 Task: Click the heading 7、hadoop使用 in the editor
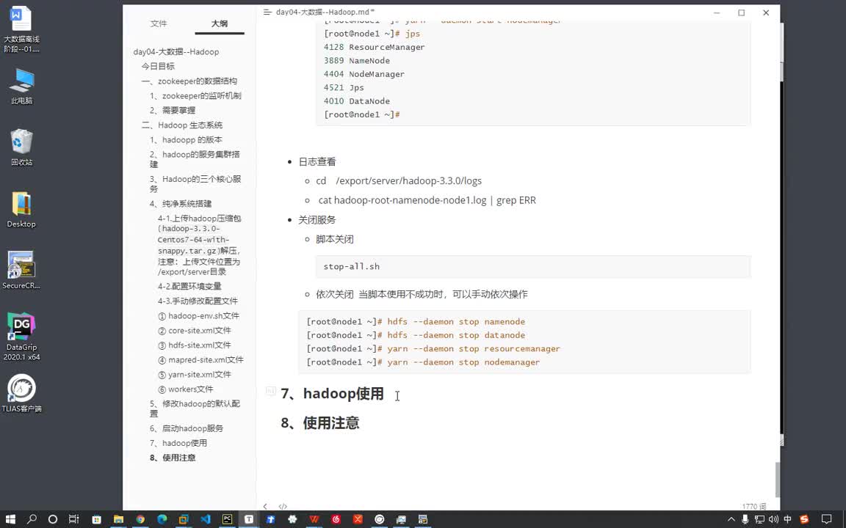(x=333, y=394)
